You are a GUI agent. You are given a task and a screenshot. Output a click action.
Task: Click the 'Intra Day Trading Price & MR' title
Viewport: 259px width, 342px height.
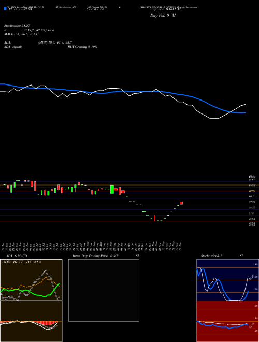pyautogui.click(x=95, y=256)
